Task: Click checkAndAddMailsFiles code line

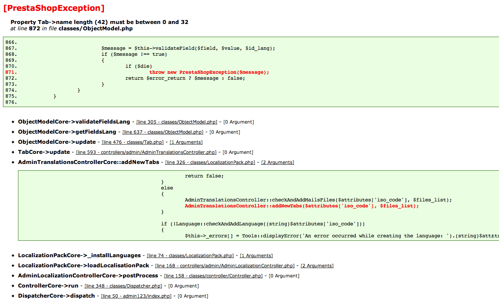Action: (319, 200)
